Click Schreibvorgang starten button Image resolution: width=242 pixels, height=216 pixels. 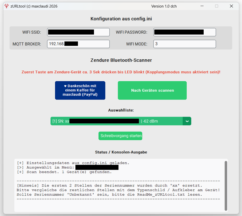[x=120, y=136]
